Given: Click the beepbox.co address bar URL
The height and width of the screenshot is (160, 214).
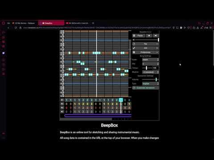Looking at the screenshot, I should point(97,28).
